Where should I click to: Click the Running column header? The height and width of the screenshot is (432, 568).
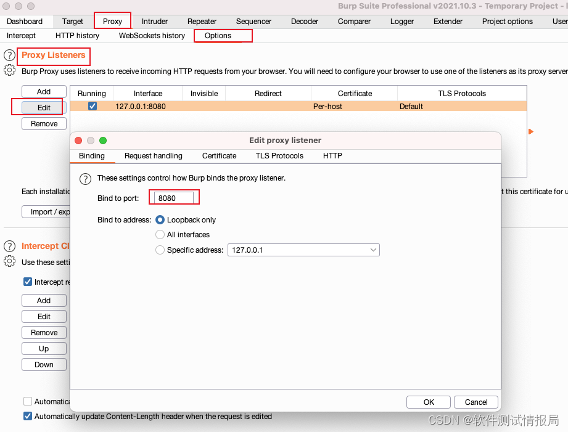(x=92, y=94)
